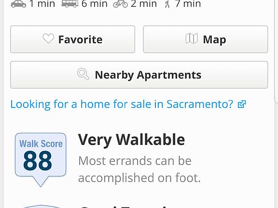Click the bus commute time icon
The height and width of the screenshot is (208, 278).
(x=70, y=4)
